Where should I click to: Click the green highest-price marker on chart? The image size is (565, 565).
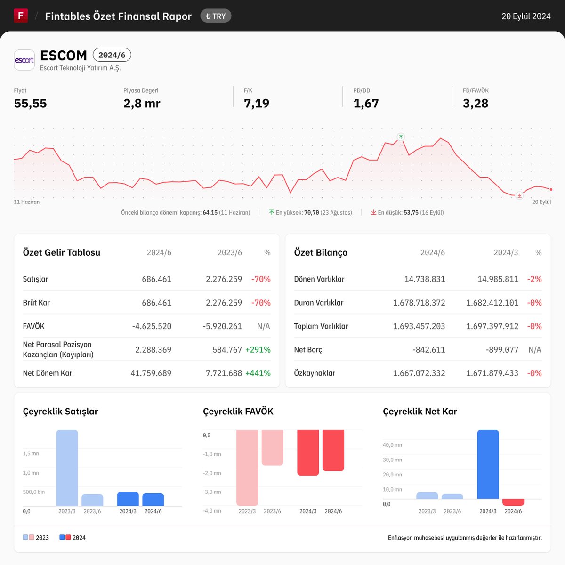point(401,137)
